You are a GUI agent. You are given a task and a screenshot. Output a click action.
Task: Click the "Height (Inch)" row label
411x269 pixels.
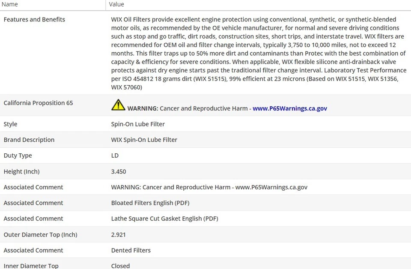[x=21, y=171]
